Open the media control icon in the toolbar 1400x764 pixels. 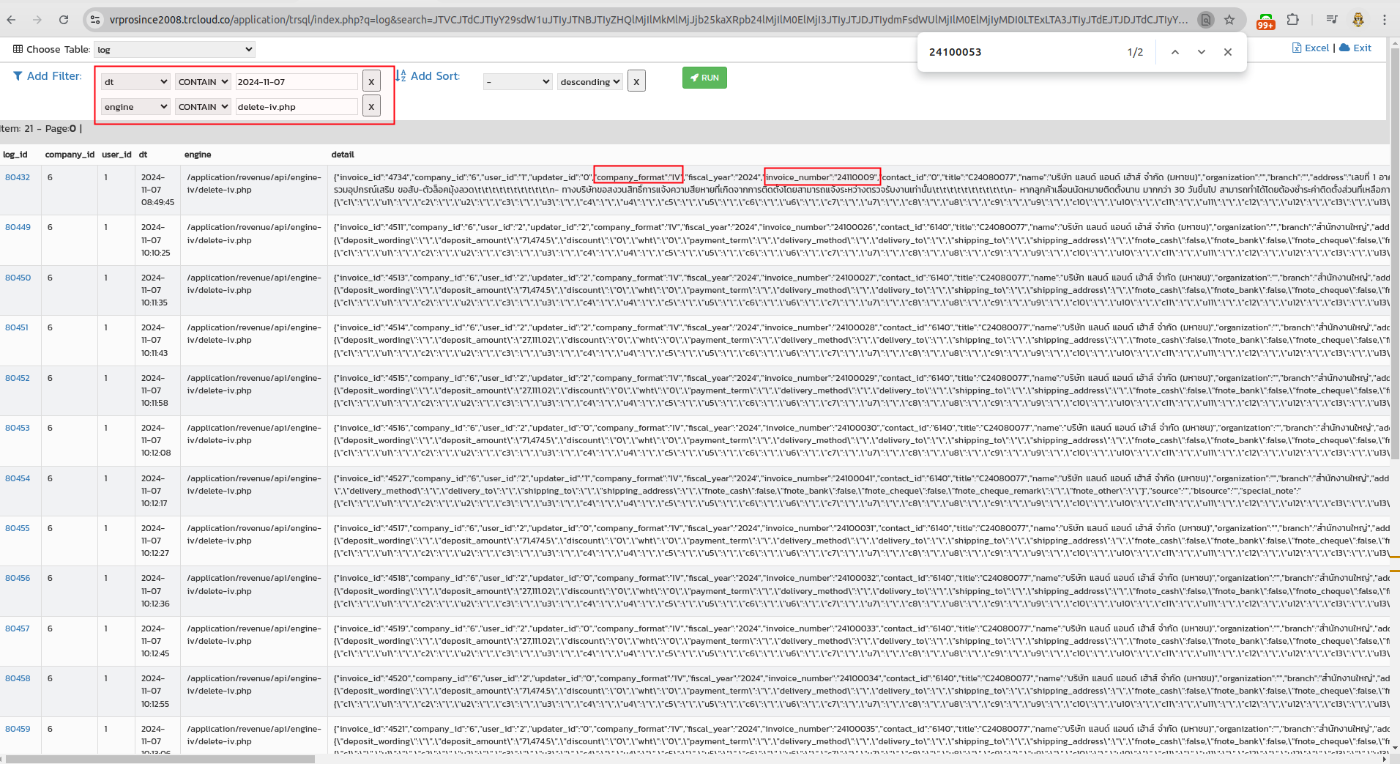pyautogui.click(x=1332, y=20)
